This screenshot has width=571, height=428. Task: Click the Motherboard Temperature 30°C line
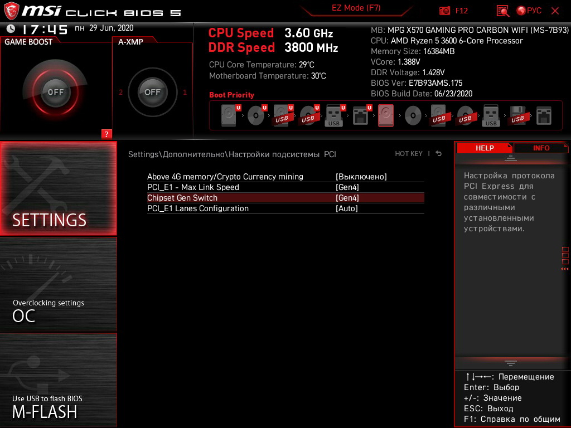point(267,76)
